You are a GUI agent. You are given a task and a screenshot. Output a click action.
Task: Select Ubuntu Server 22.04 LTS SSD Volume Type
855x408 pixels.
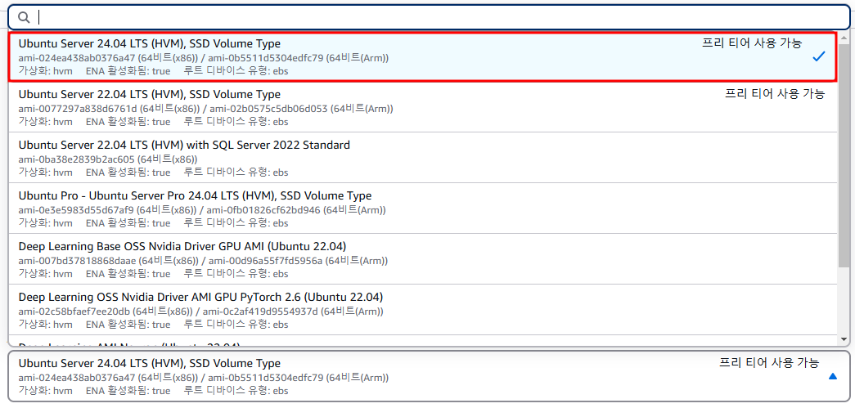click(422, 107)
